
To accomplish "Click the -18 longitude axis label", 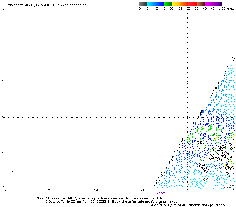I will tap(188, 190).
